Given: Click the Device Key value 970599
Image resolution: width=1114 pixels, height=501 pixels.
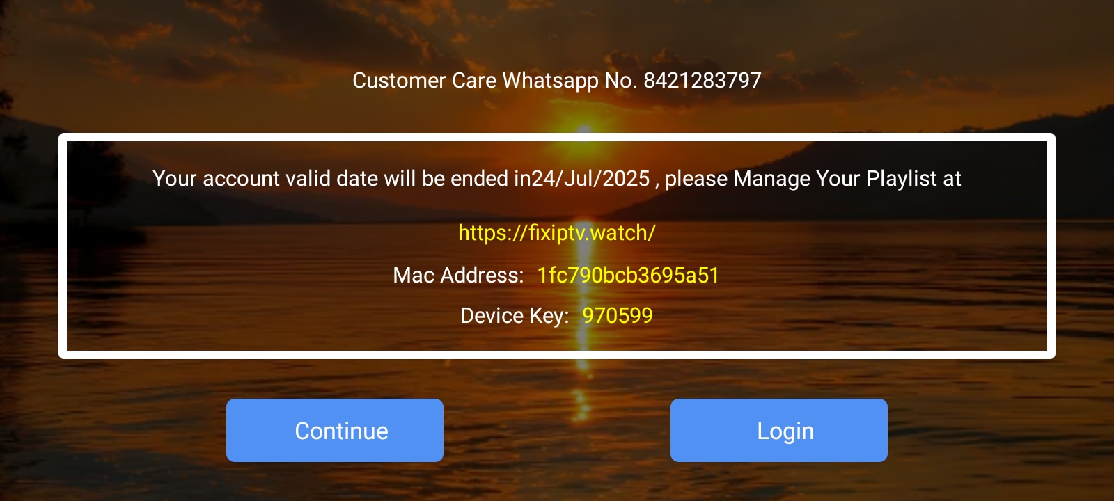Looking at the screenshot, I should coord(618,315).
